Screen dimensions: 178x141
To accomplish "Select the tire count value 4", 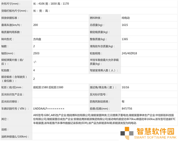I will pyautogui.click(x=34, y=70).
